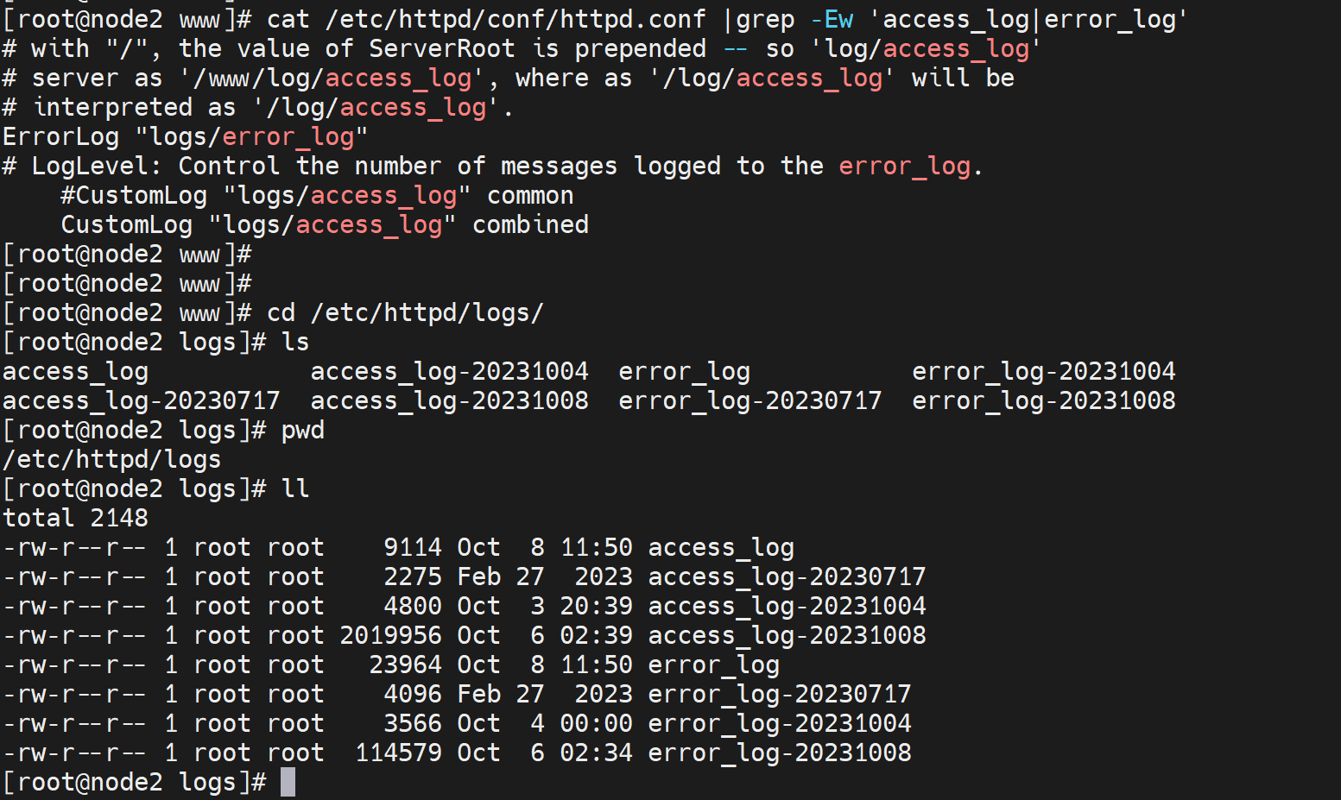Click the word "common" in the commented CustomLog line
This screenshot has width=1341, height=800.
[x=530, y=195]
